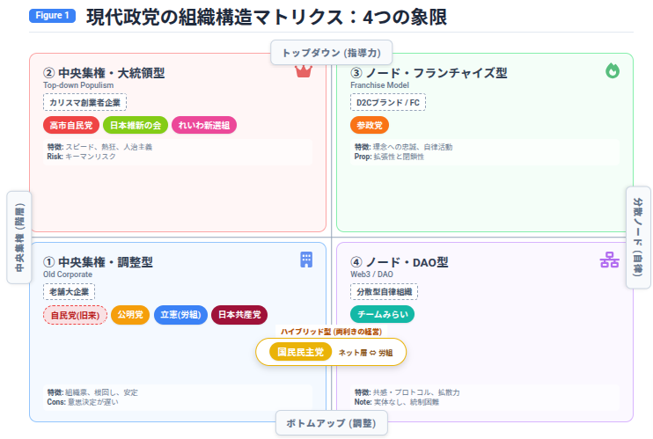This screenshot has height=439, width=653.
Task: Select the teal チームみらい tag
Action: [x=382, y=314]
